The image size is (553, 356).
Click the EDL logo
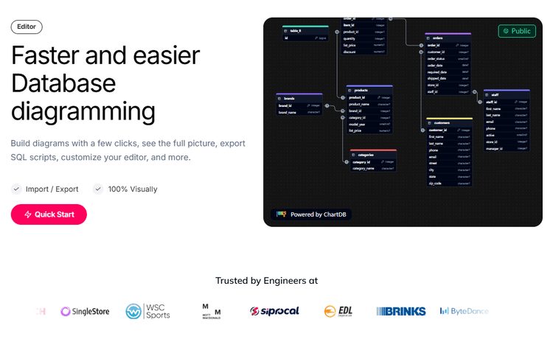click(x=338, y=312)
